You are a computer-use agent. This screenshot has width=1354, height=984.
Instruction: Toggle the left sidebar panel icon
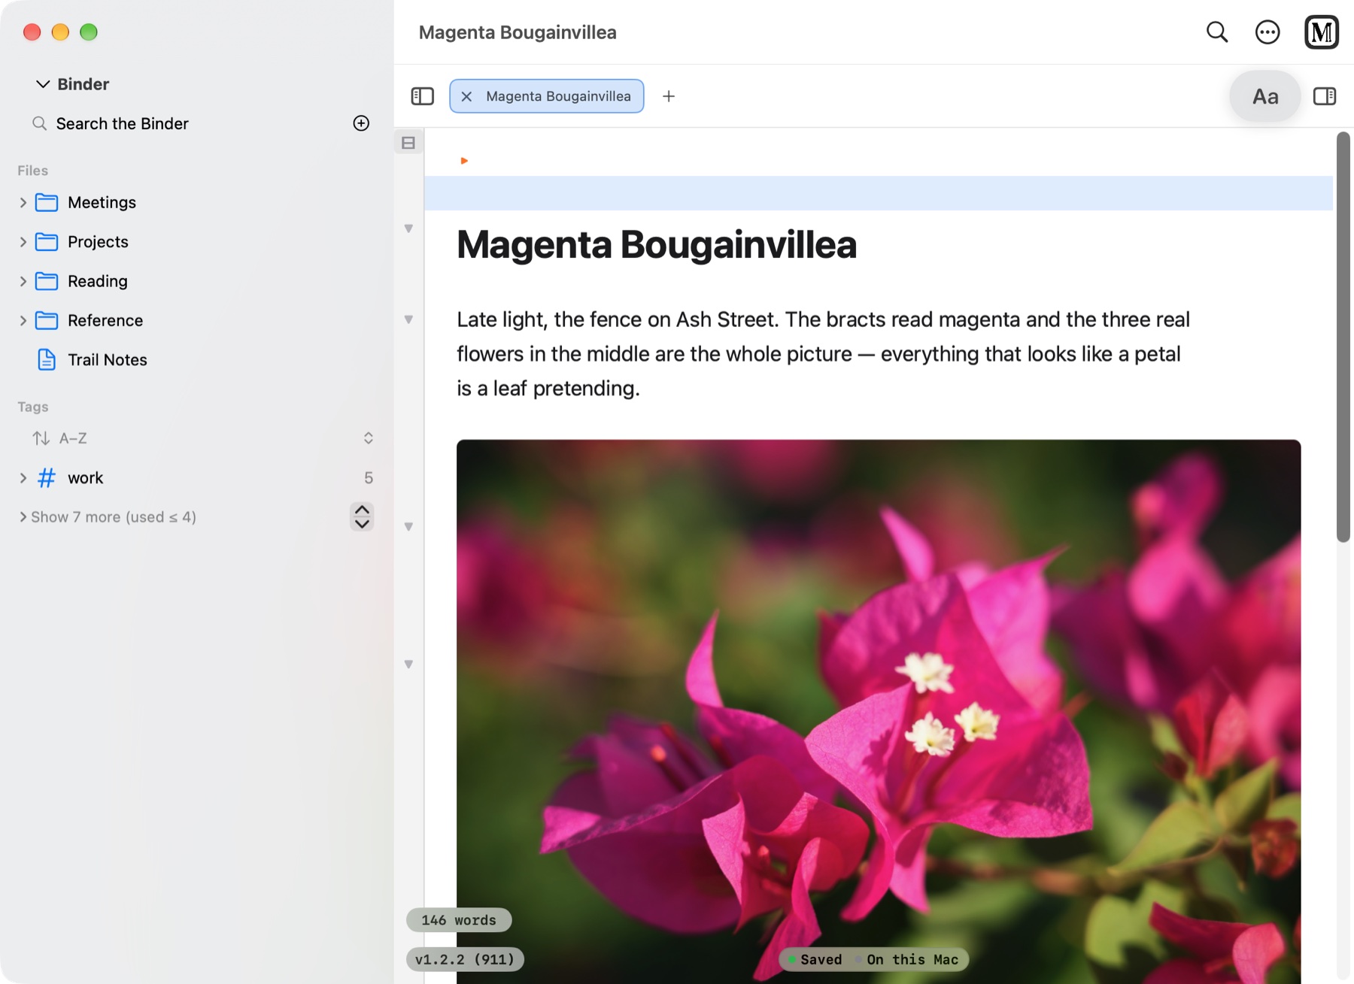tap(423, 96)
